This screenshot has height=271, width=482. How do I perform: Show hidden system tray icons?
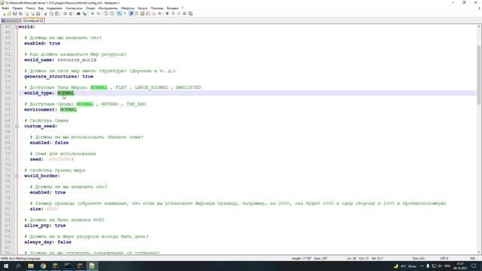click(422, 266)
